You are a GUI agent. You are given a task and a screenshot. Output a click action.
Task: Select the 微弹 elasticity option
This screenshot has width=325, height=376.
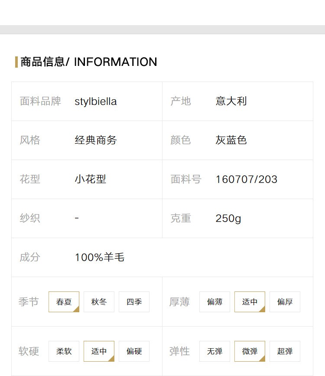(250, 351)
